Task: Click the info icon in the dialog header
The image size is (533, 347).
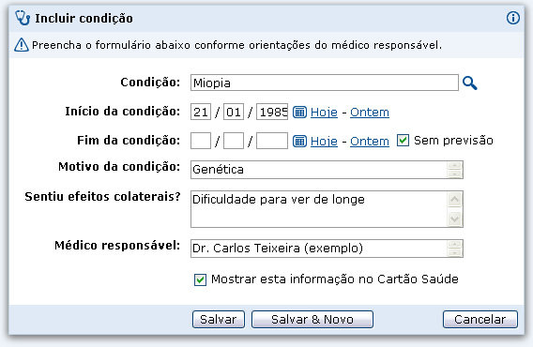Action: (513, 18)
